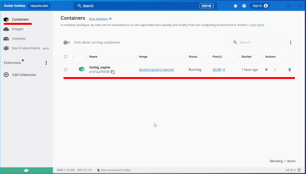
Task: Open the Learn more link
Action: point(256,25)
